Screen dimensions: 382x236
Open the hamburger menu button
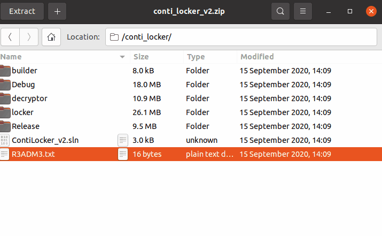[303, 11]
